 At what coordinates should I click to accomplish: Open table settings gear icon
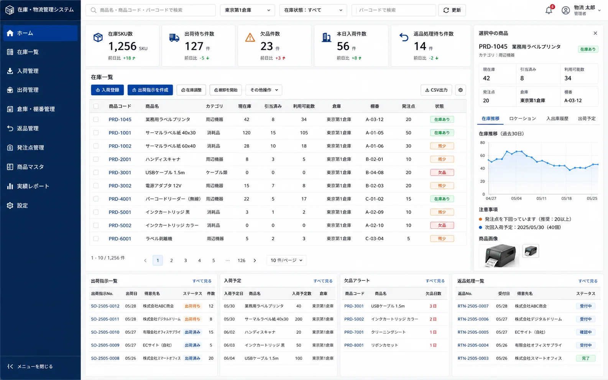click(x=460, y=90)
